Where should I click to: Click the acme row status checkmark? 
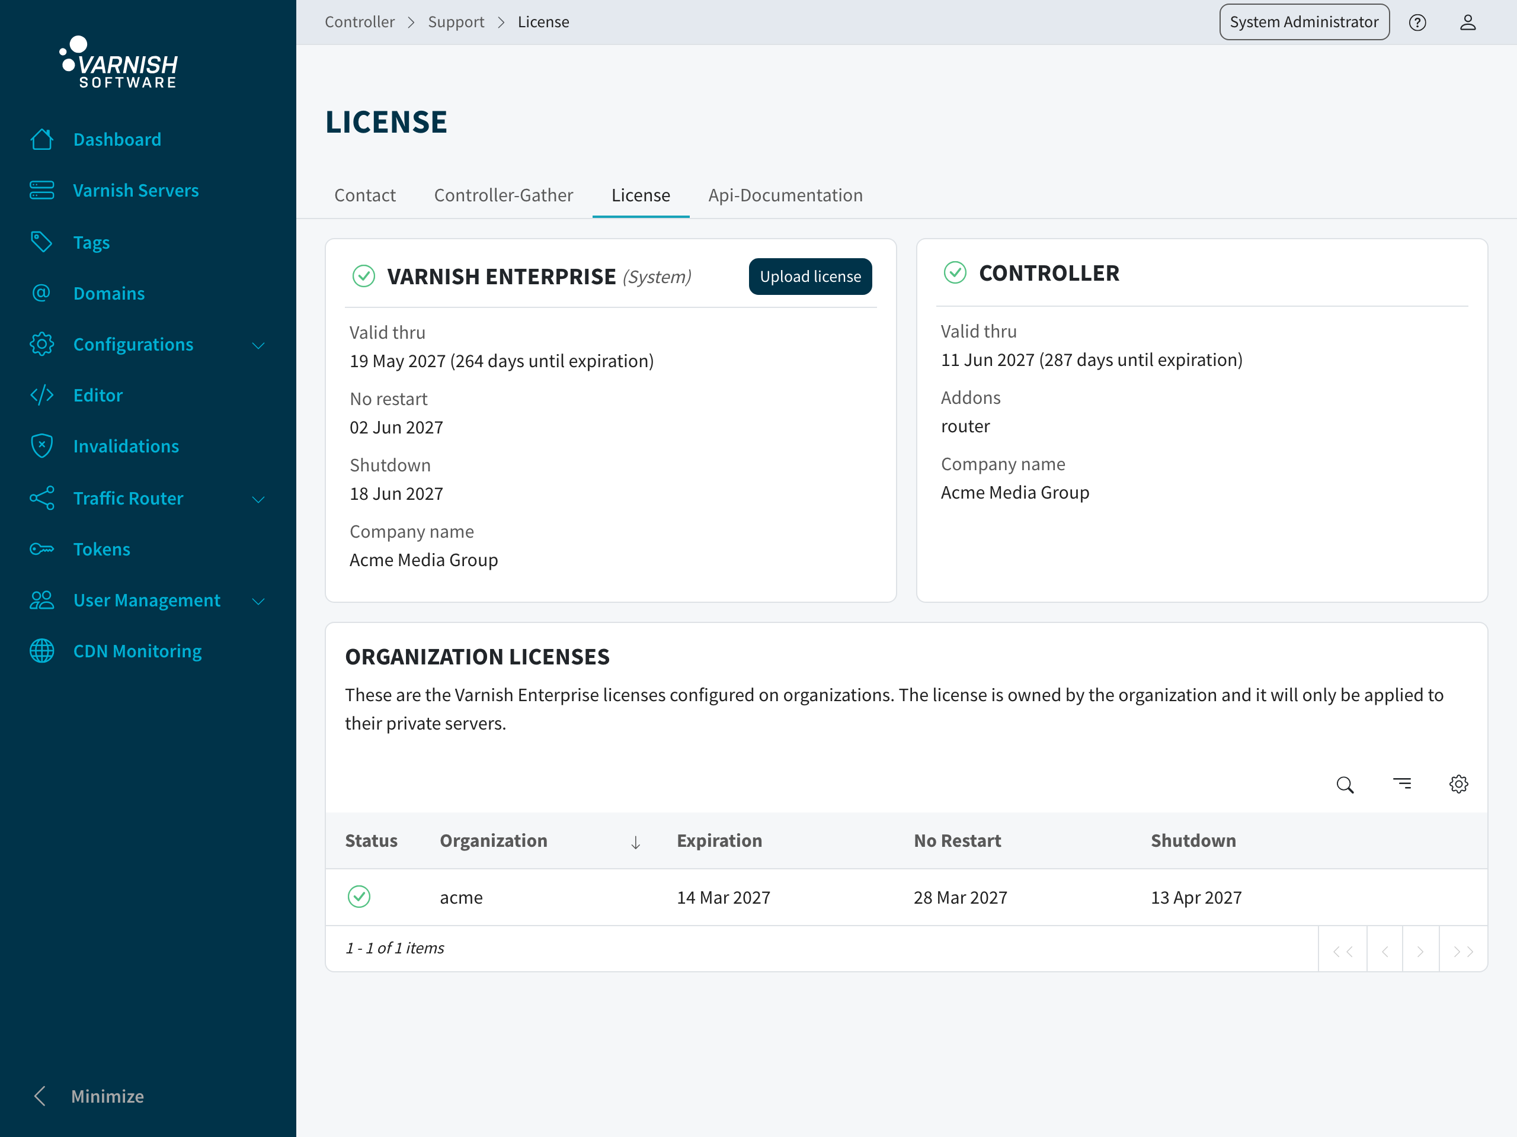pos(359,897)
